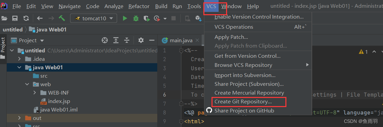
Task: Collapse the untitled project root node
Action: coord(12,51)
